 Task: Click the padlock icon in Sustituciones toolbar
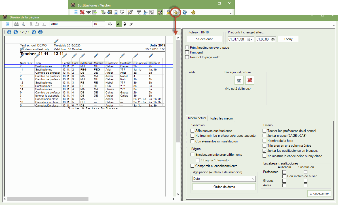click(x=168, y=12)
